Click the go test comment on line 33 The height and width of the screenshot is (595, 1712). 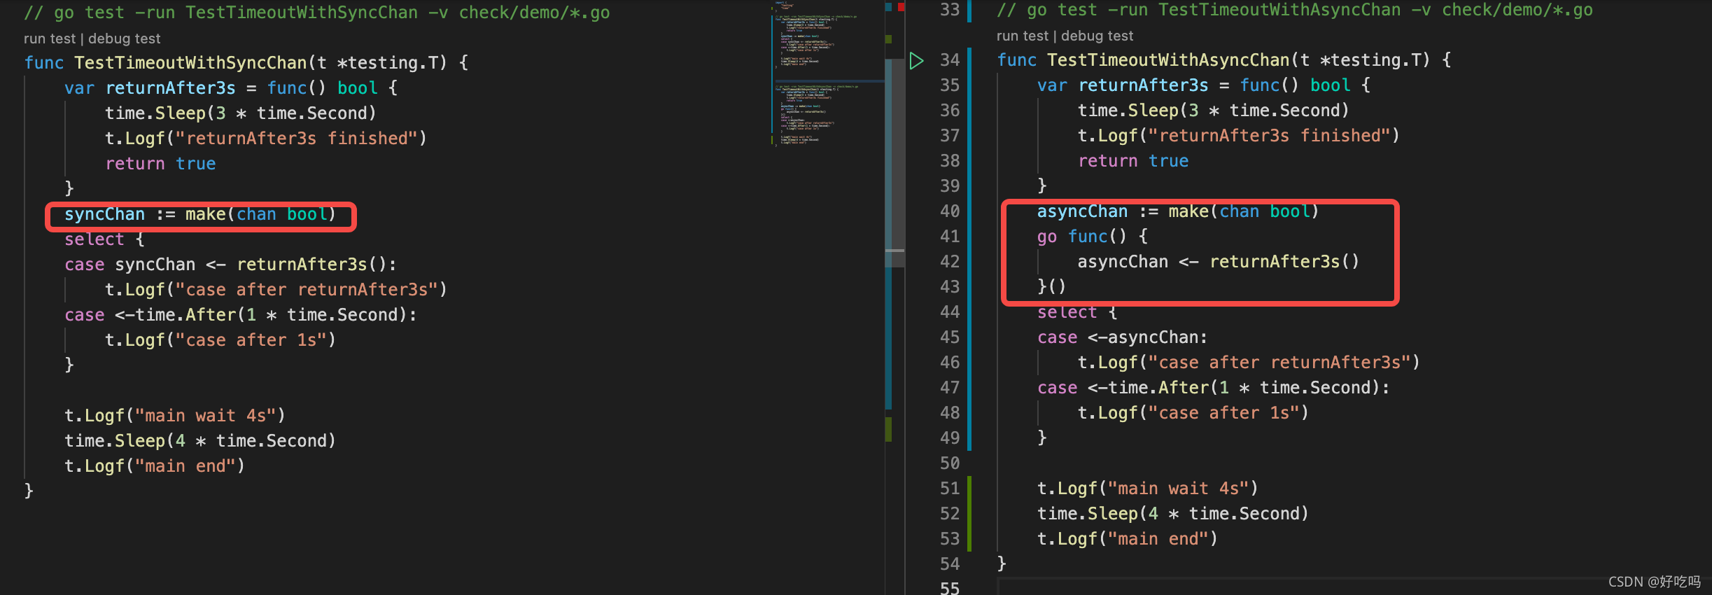tap(1295, 10)
